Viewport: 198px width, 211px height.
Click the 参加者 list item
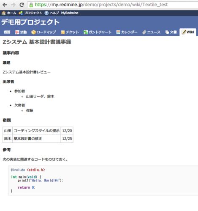(19, 91)
